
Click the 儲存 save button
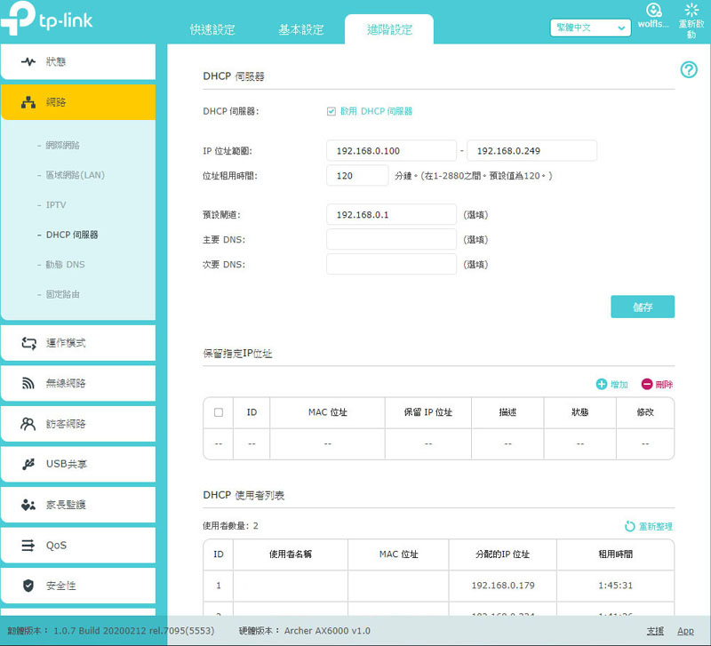coord(643,307)
